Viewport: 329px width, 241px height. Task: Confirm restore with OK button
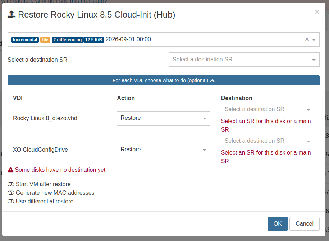(278, 224)
